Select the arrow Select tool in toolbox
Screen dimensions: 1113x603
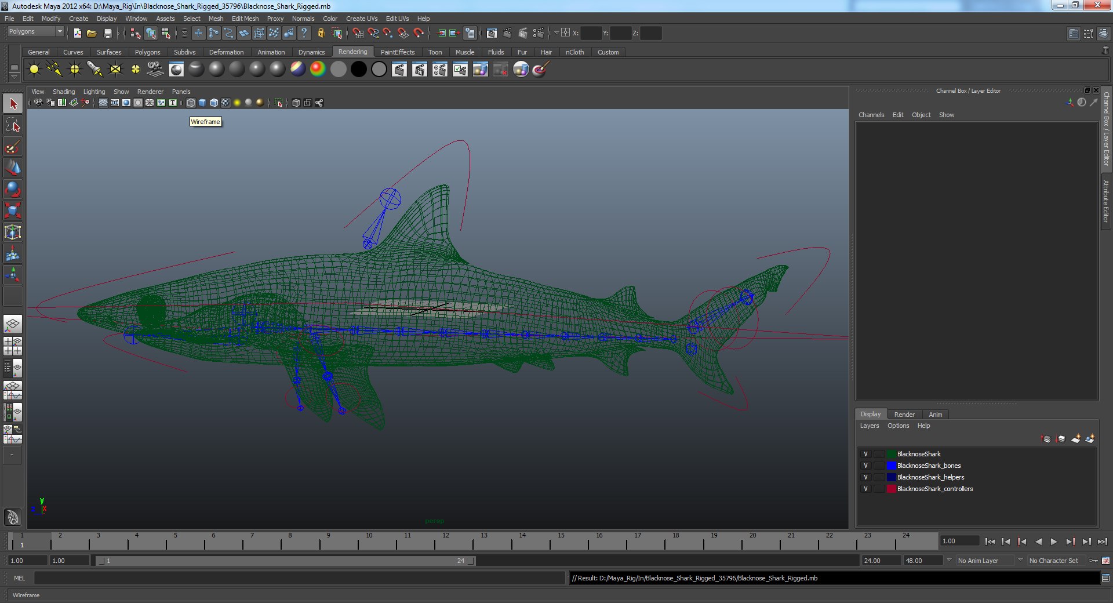pyautogui.click(x=13, y=104)
